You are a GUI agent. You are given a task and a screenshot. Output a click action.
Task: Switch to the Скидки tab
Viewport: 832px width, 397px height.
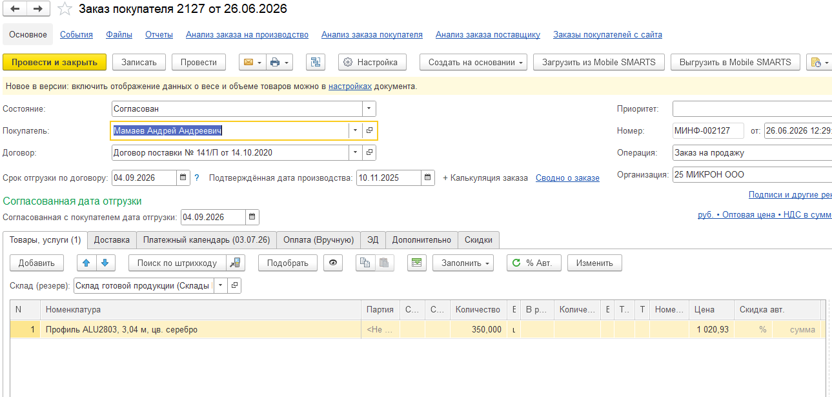coord(479,239)
